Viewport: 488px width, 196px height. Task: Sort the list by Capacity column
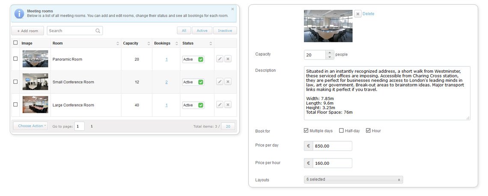[x=136, y=43]
